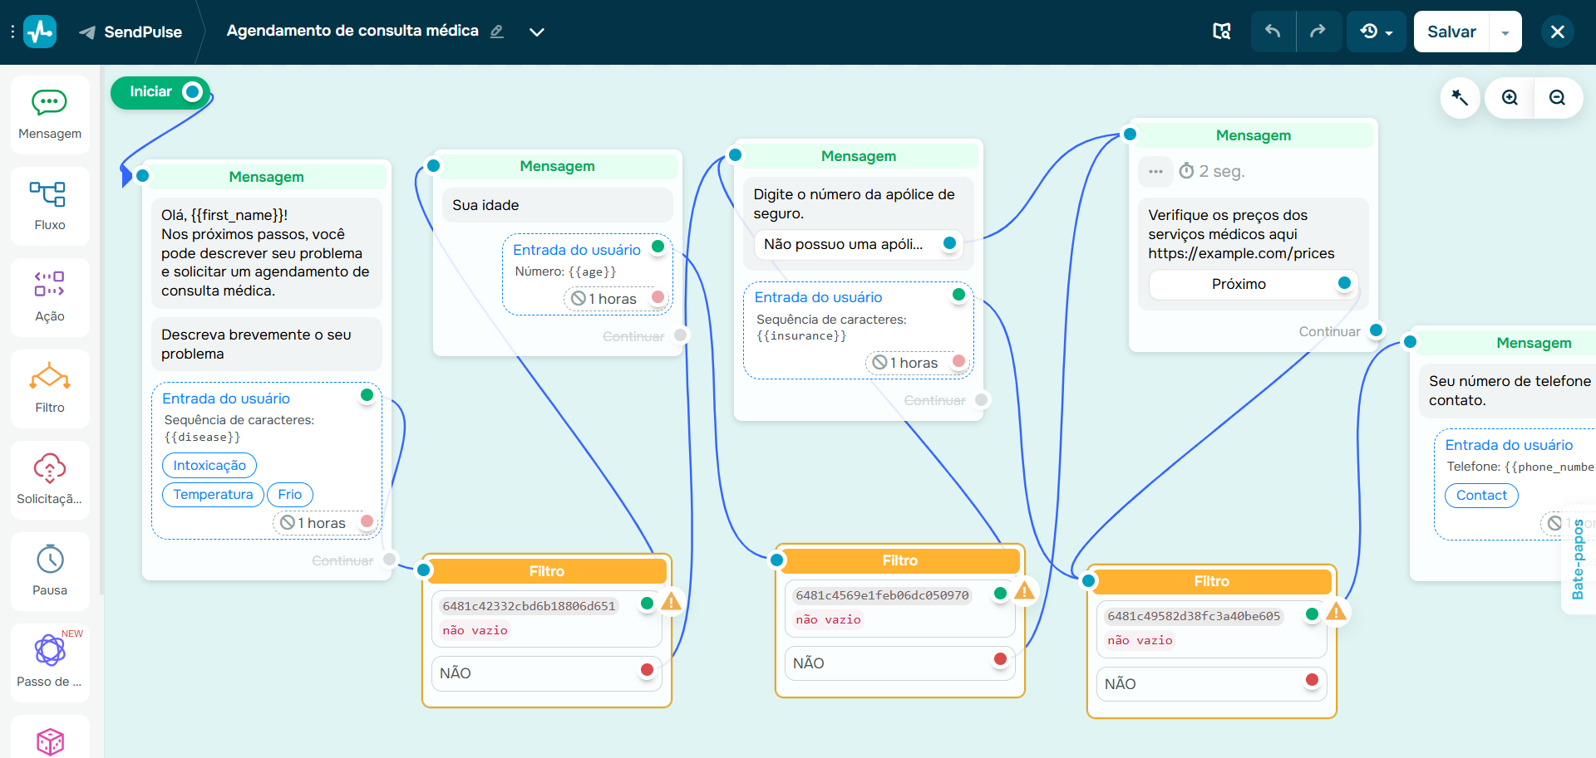
Task: Redo the last change
Action: click(1318, 32)
